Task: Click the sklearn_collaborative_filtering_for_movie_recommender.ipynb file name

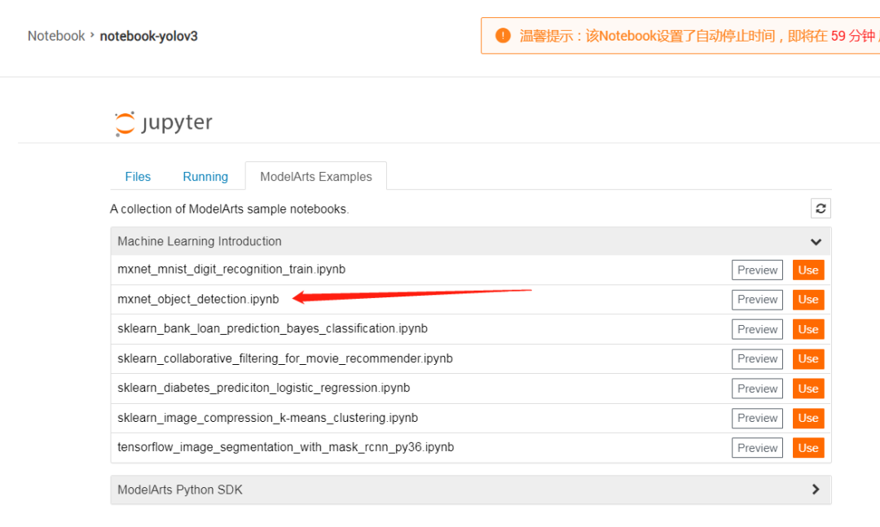Action: coord(285,358)
